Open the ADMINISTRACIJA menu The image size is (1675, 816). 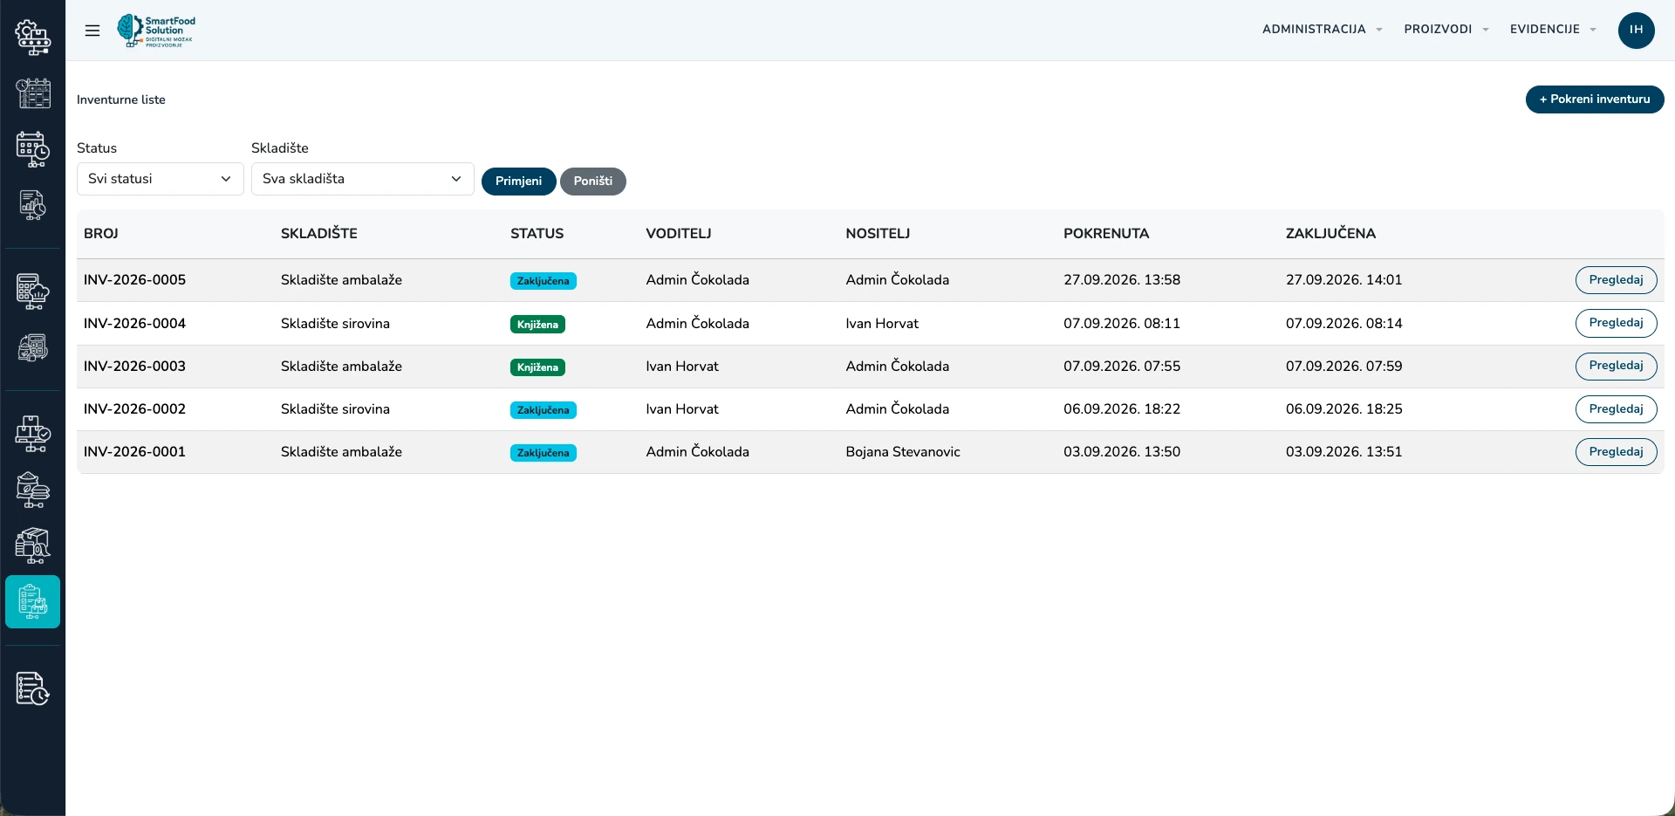pos(1322,30)
